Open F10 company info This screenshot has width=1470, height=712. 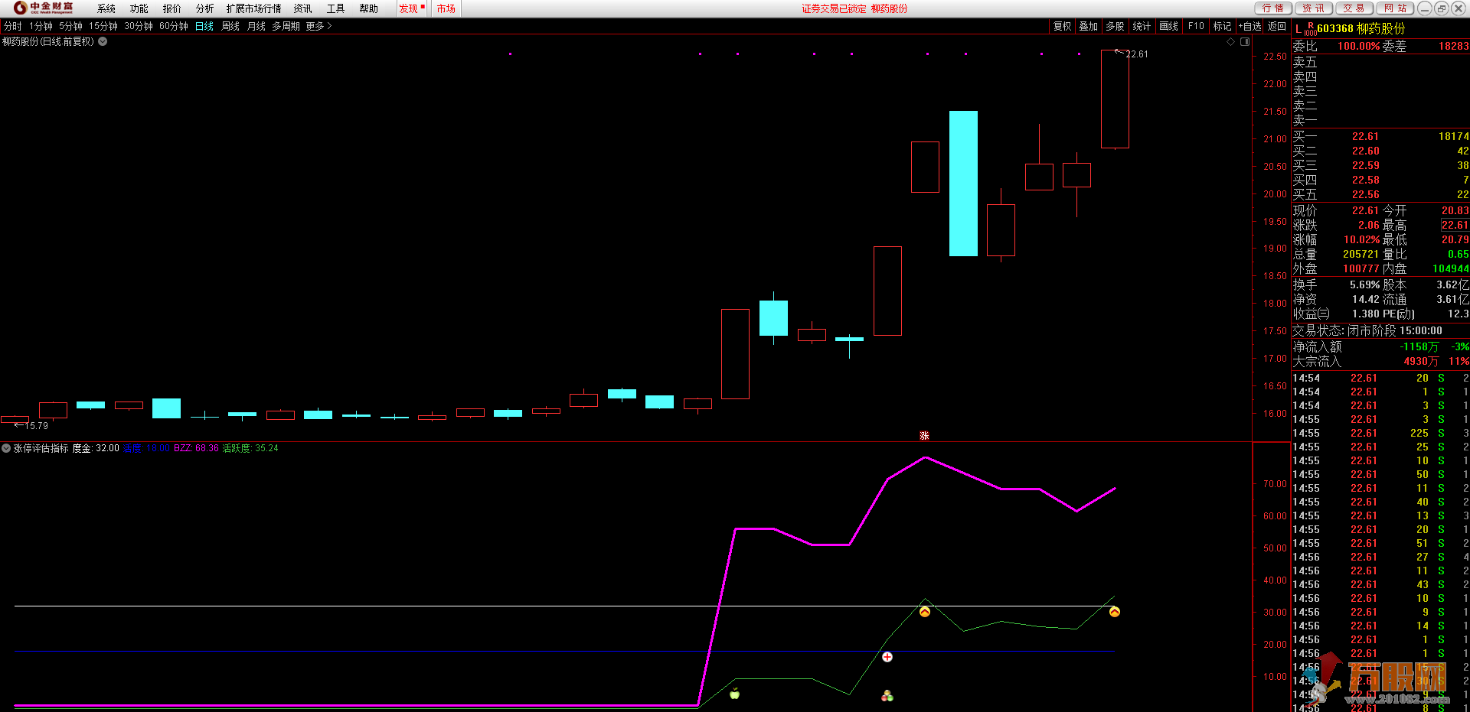[x=1196, y=26]
